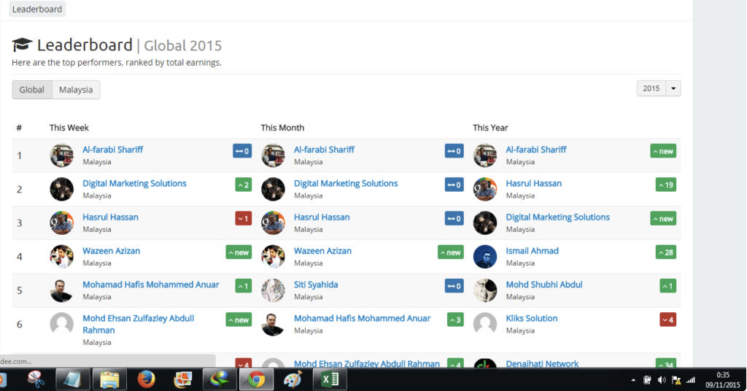Click the Snipping Tool scissors taskbar icon
The height and width of the screenshot is (391, 747).
point(36,379)
